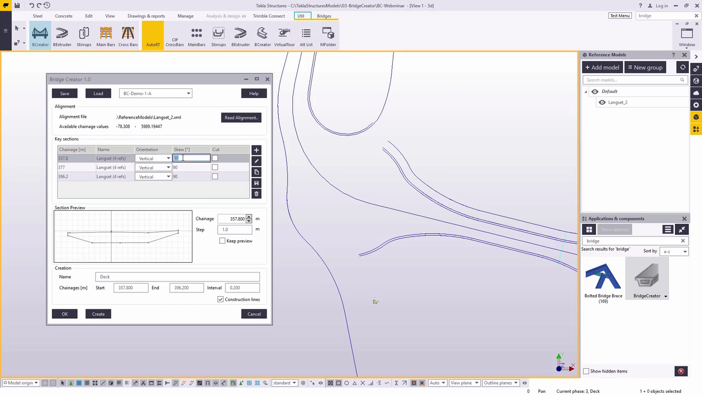Open the Trimble Connect tab
The height and width of the screenshot is (395, 702).
(x=269, y=16)
